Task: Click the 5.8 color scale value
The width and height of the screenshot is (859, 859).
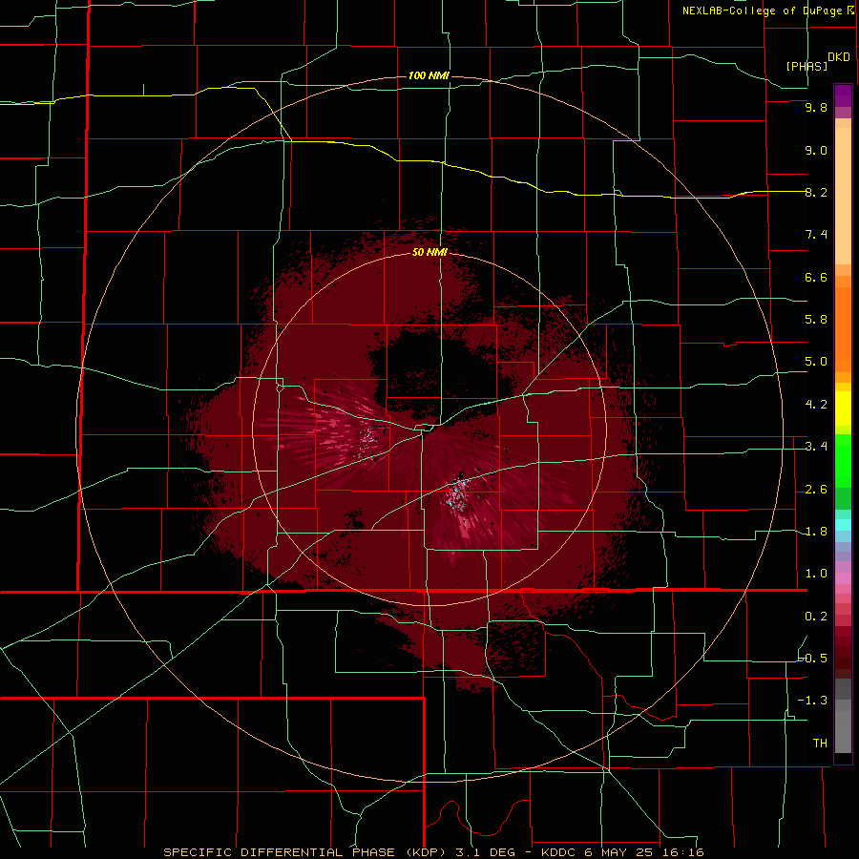Action: (x=816, y=320)
